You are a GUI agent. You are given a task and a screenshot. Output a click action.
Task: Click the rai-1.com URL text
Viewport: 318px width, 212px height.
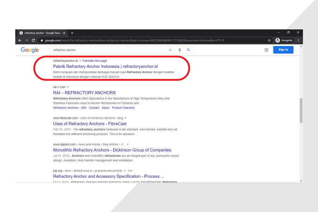[59, 87]
